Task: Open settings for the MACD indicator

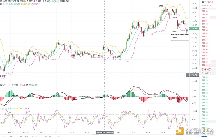Action: [8, 85]
